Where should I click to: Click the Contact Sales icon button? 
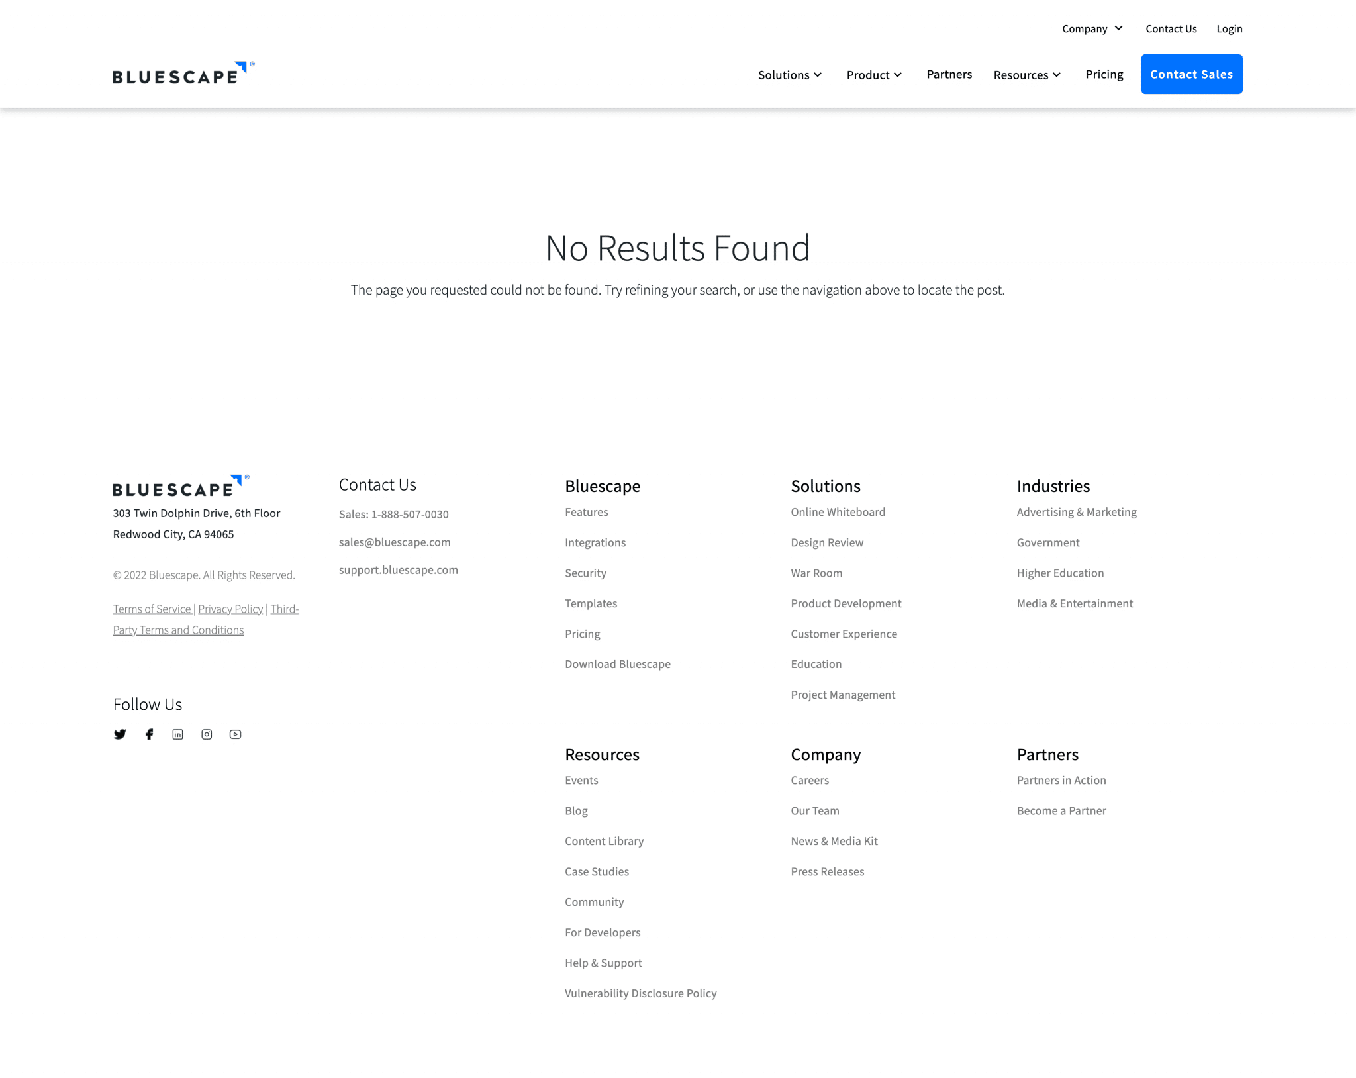point(1192,73)
